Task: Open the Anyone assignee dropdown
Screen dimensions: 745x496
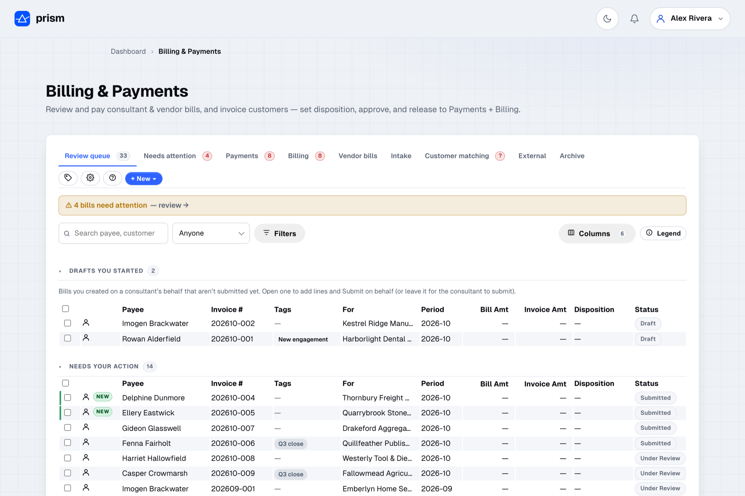Action: (x=211, y=233)
